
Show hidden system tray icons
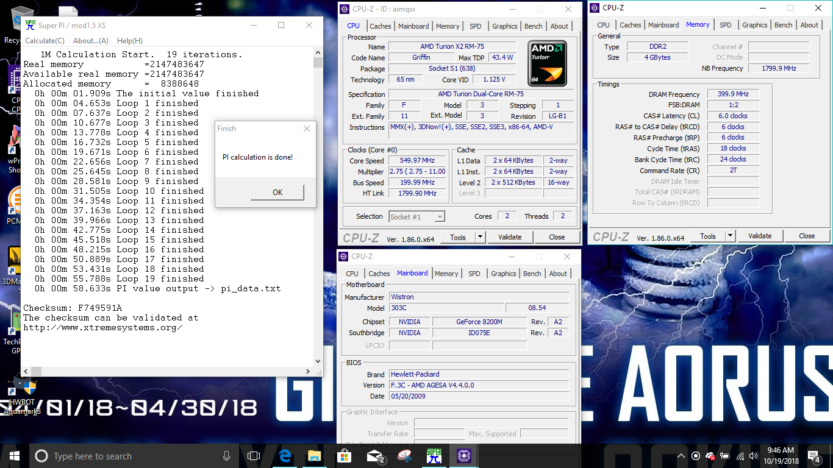(681, 456)
